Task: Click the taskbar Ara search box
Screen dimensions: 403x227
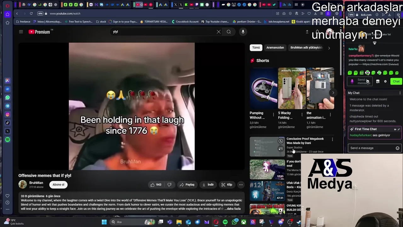Action: coord(132,222)
